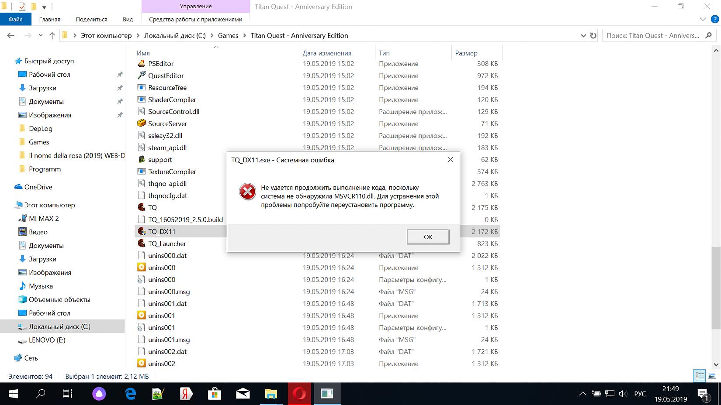
Task: Select the TQ_Launcher icon in the file list
Action: [x=141, y=244]
